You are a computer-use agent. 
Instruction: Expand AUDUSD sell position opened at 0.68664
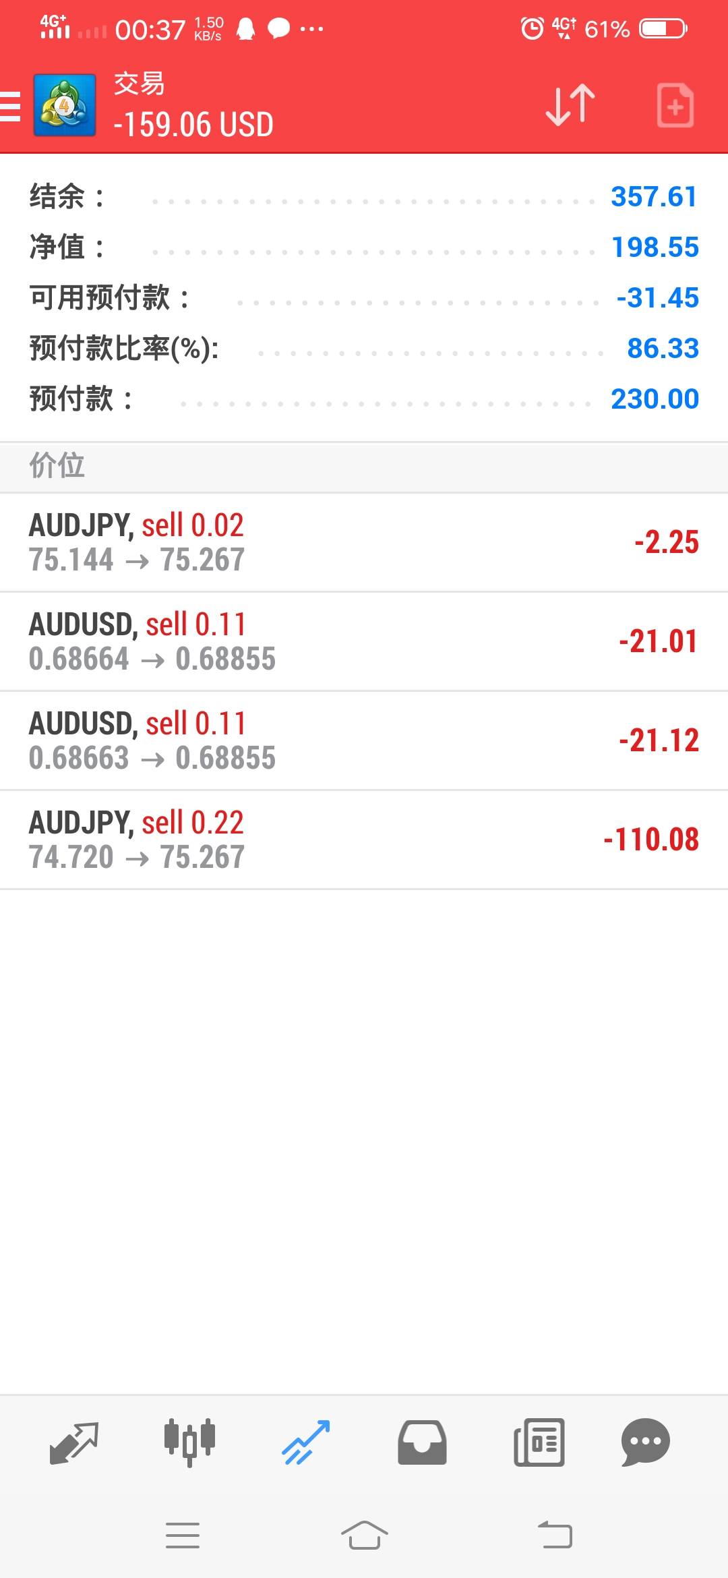(364, 641)
